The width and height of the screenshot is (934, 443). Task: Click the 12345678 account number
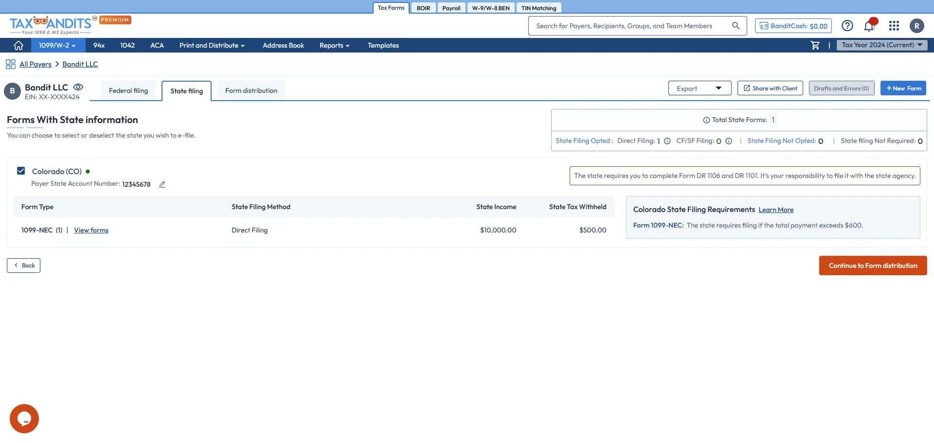(136, 184)
